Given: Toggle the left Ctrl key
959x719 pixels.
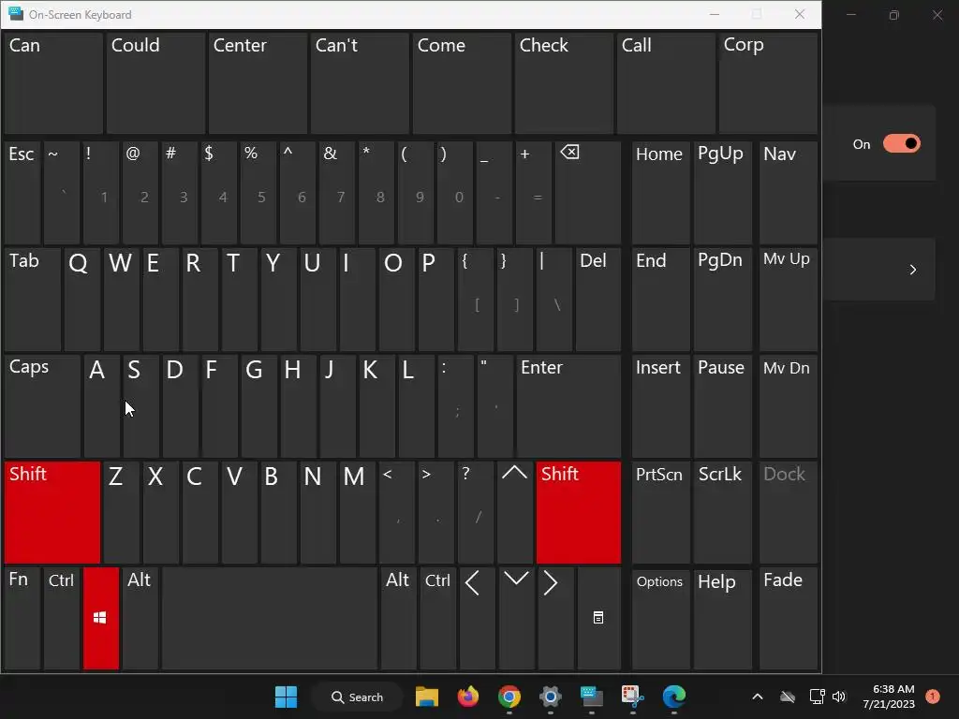Looking at the screenshot, I should [62, 618].
